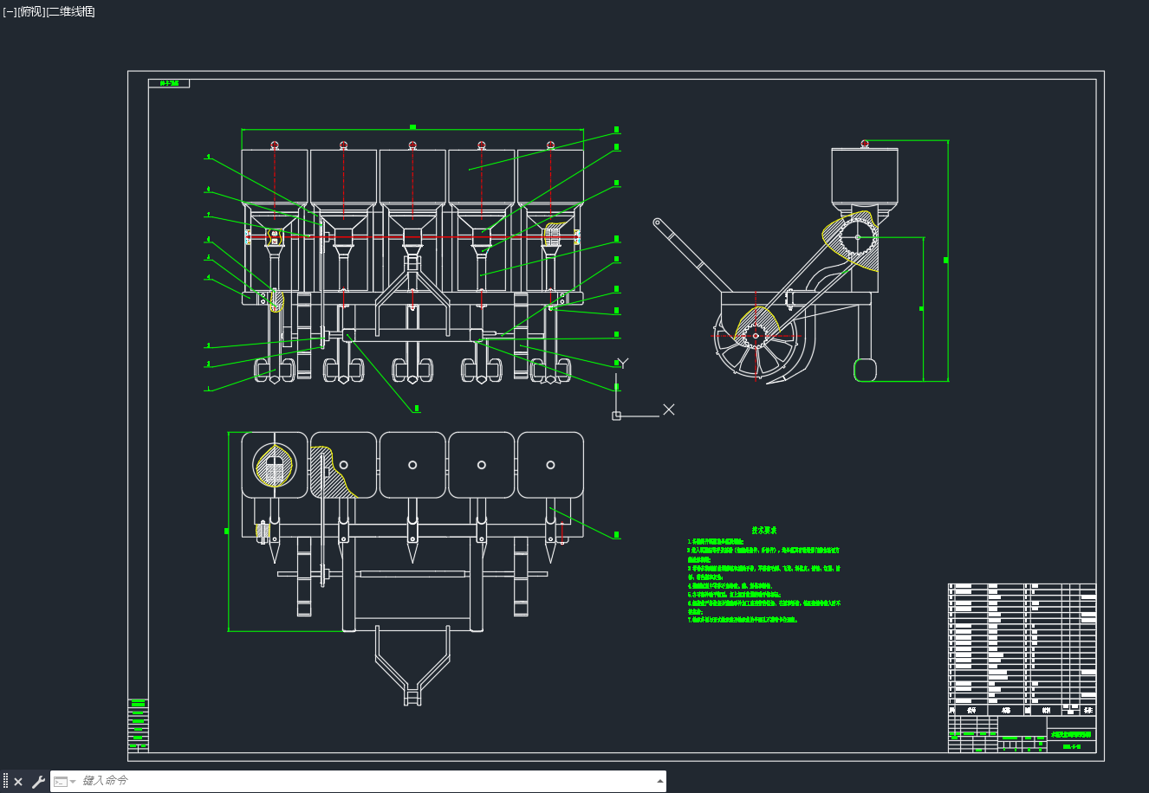The height and width of the screenshot is (793, 1149).
Task: Open the 二维线框 visual style menu
Action: click(70, 11)
